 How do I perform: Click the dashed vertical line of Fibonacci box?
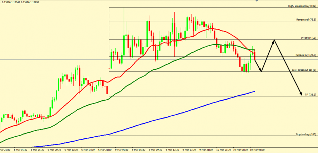coord(109,39)
